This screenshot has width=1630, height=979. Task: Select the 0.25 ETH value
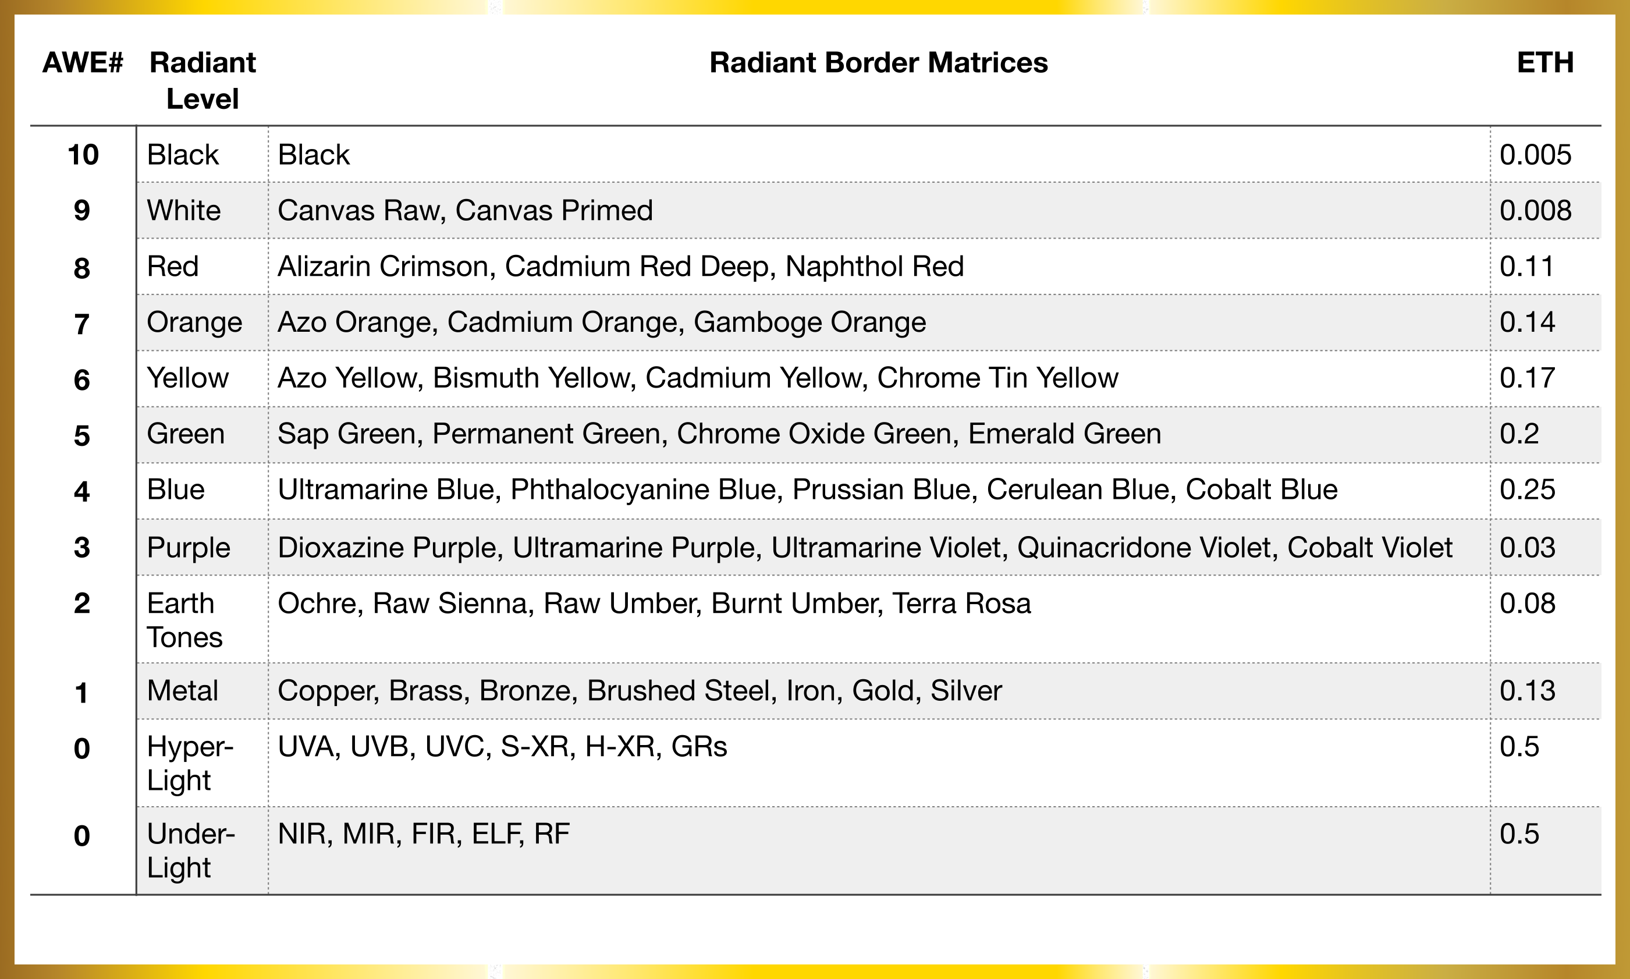[1526, 490]
